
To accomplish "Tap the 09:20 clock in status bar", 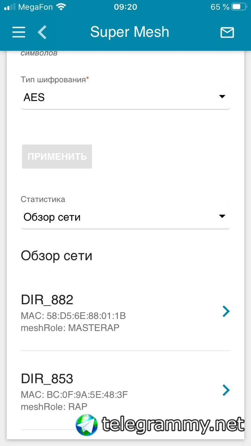I will click(125, 7).
